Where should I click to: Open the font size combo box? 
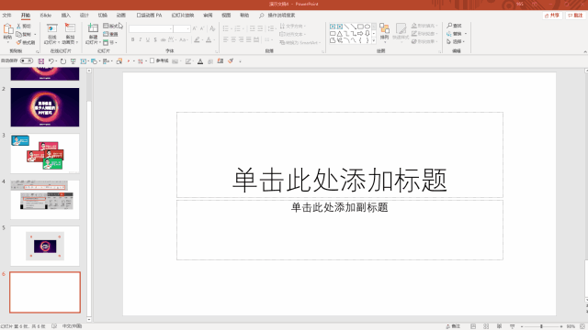pos(182,28)
